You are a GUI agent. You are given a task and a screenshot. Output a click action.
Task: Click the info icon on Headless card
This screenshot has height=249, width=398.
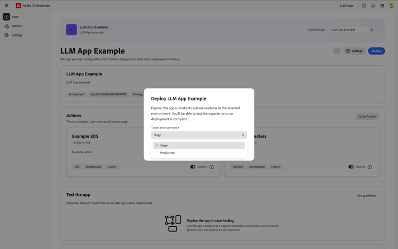(x=369, y=167)
